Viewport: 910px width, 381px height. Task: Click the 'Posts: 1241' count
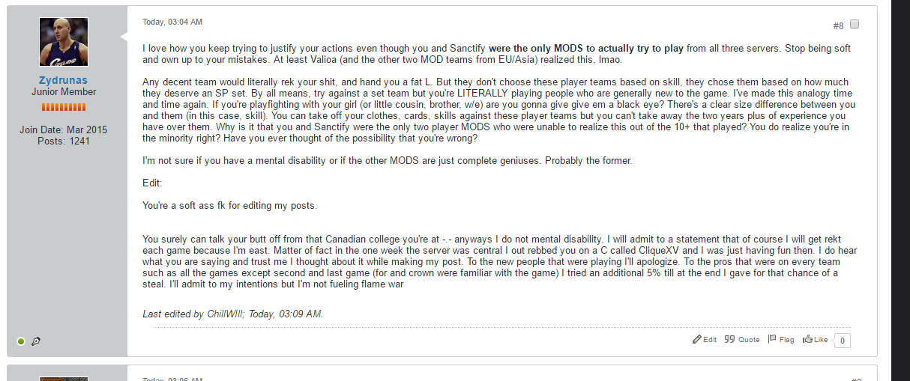pos(64,141)
